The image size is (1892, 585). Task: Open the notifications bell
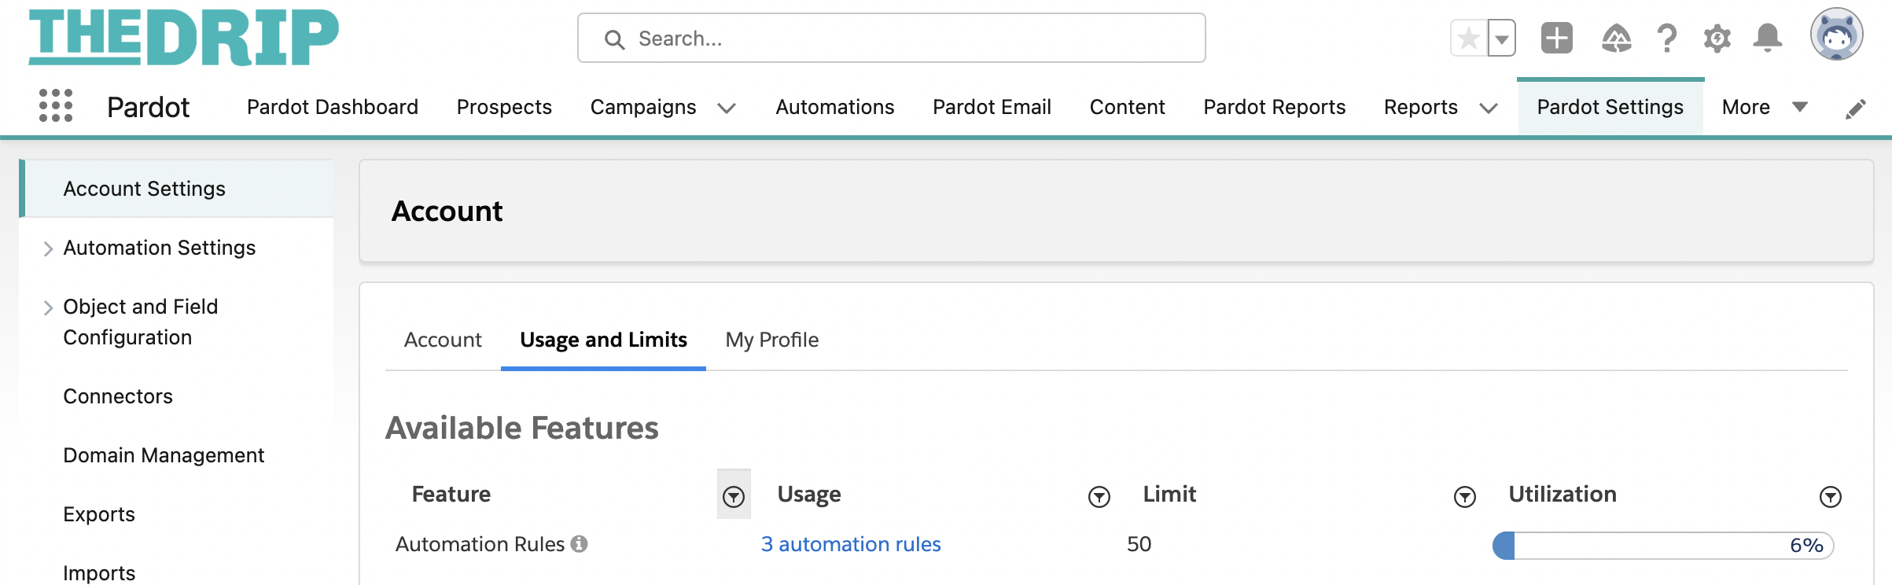tap(1768, 38)
